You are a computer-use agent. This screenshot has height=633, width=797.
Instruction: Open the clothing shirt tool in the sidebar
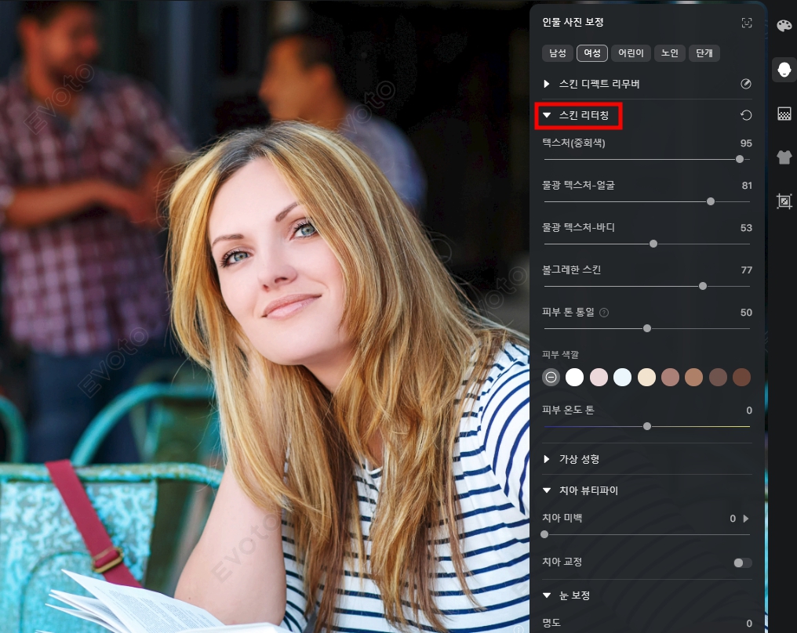tap(784, 157)
